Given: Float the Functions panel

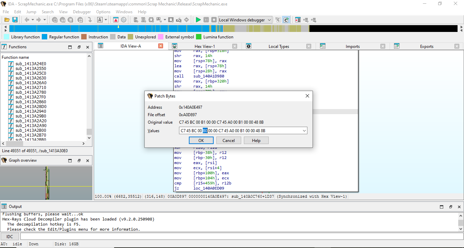Looking at the screenshot, I should 79,47.
